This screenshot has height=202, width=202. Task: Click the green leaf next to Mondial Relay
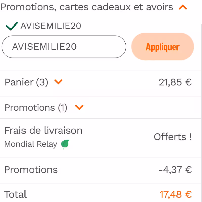(65, 144)
